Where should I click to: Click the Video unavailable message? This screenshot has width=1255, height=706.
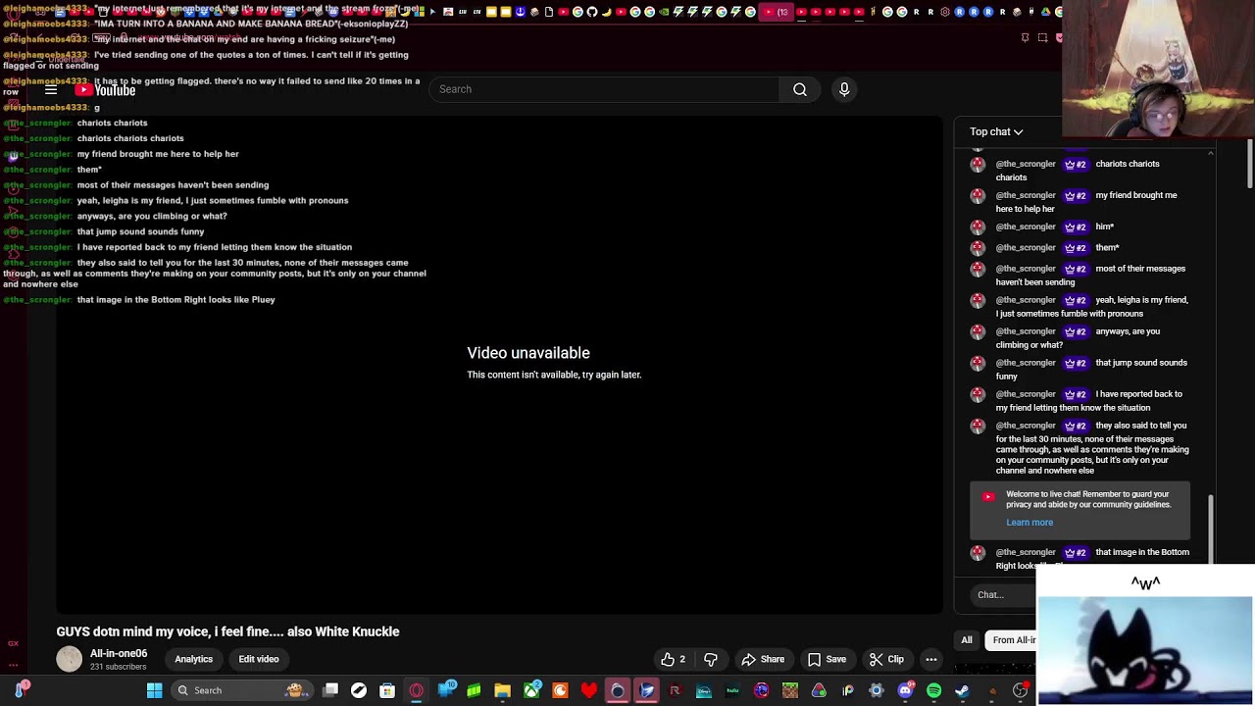coord(528,353)
